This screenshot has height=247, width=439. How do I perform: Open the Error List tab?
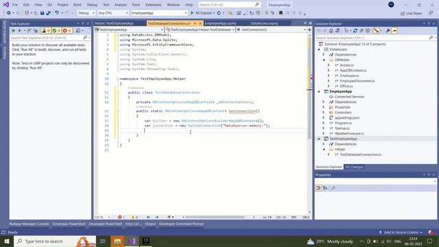(x=133, y=224)
